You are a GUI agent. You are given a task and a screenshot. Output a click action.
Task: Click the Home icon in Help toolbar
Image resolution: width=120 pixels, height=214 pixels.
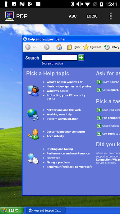59,47
